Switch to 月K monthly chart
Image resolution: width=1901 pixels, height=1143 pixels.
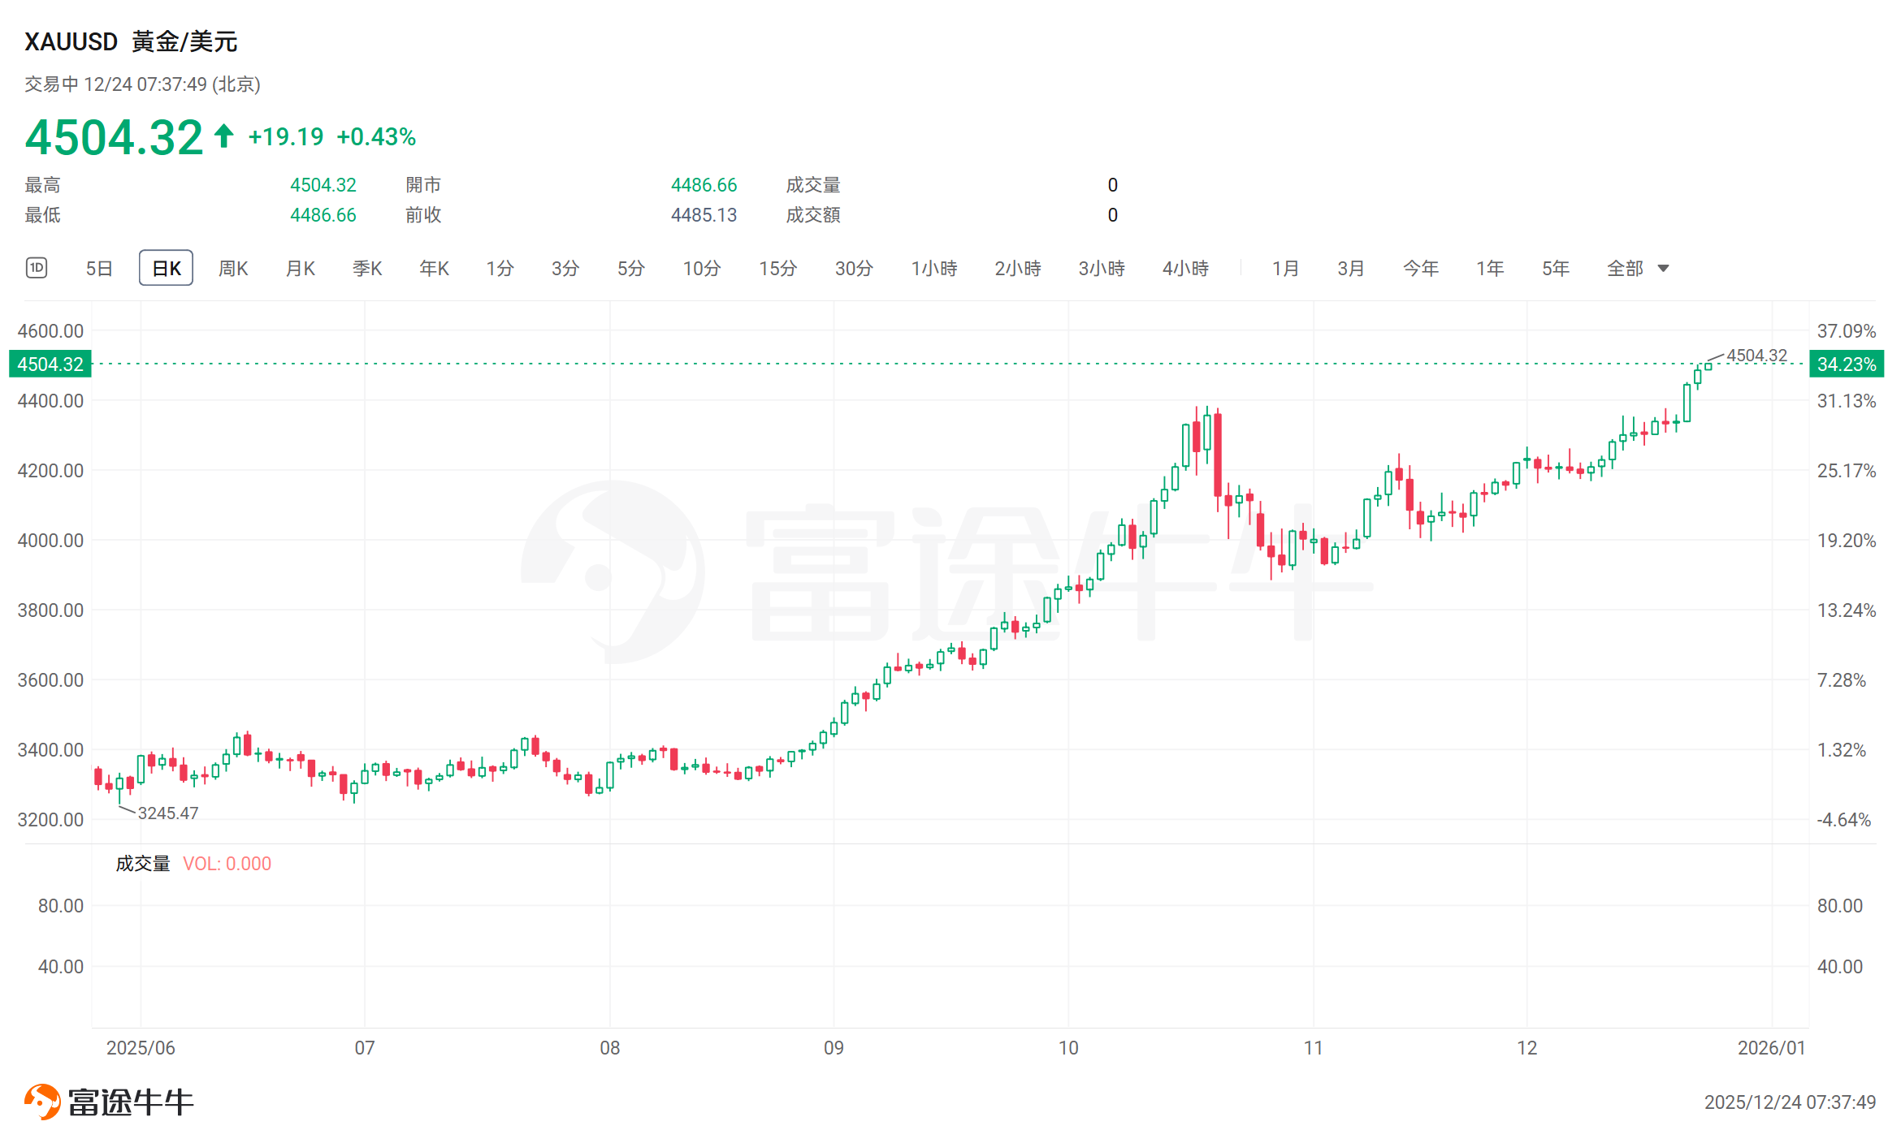300,268
